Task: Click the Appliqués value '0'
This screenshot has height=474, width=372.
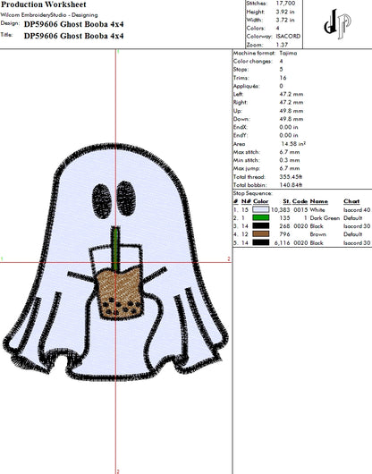Action: 281,86
